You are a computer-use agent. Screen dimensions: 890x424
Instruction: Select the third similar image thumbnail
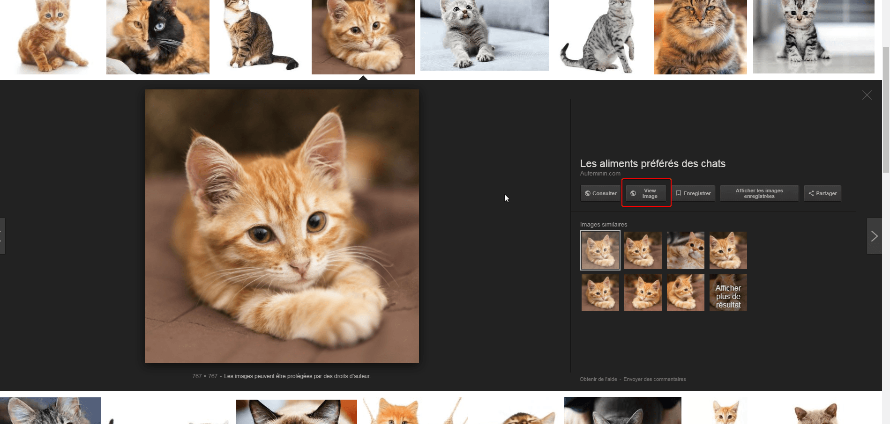pos(685,250)
